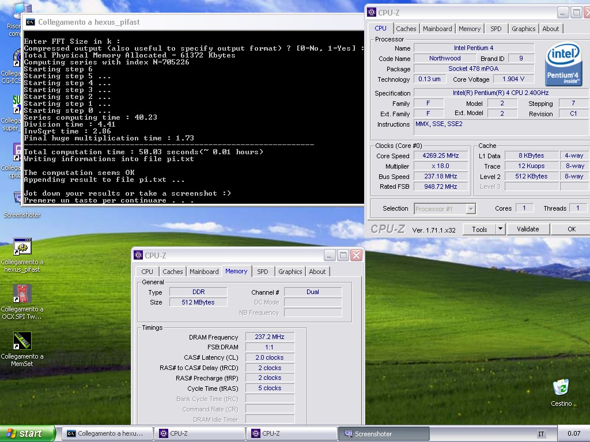Select Graphics tab in the lower CPU-Z window
Screen dimensions: 590x442
(x=290, y=272)
